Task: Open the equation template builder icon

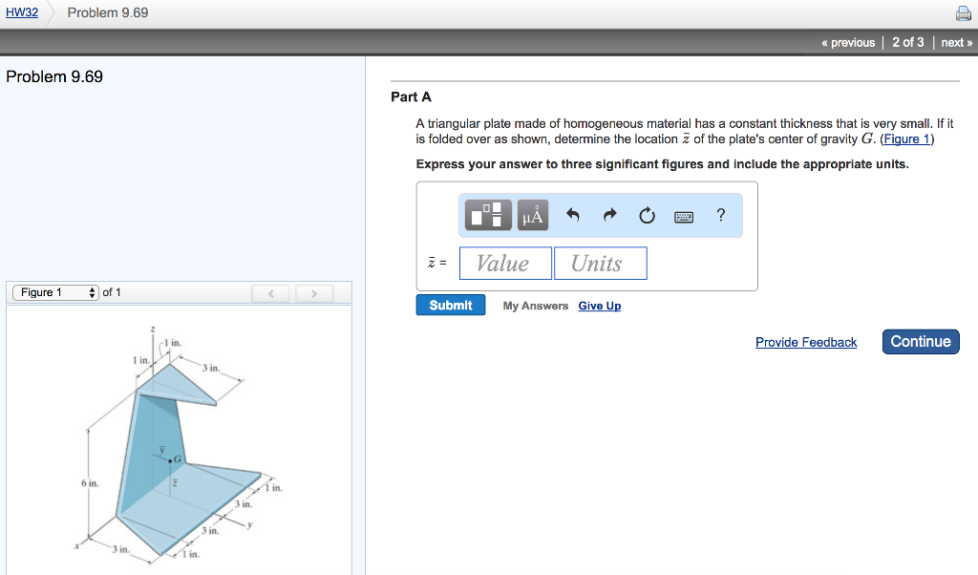Action: pyautogui.click(x=486, y=214)
